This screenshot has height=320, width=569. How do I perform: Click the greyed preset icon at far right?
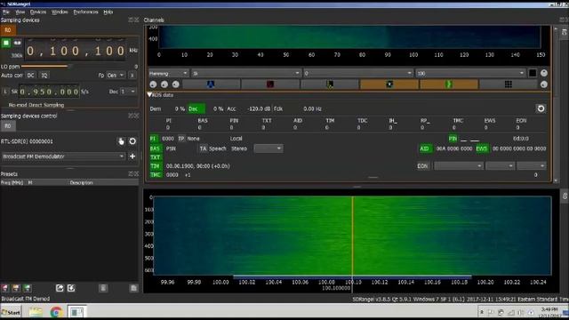pyautogui.click(x=133, y=288)
